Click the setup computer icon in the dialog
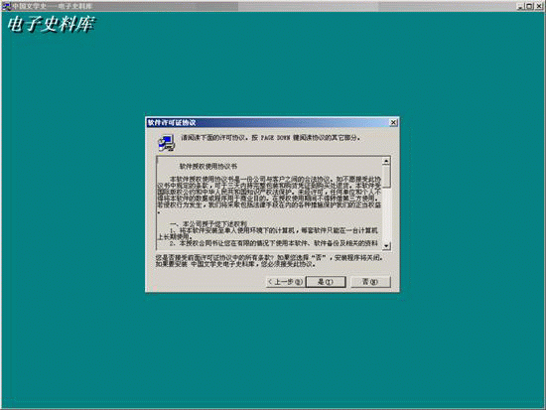This screenshot has width=546, height=410. pyautogui.click(x=167, y=143)
